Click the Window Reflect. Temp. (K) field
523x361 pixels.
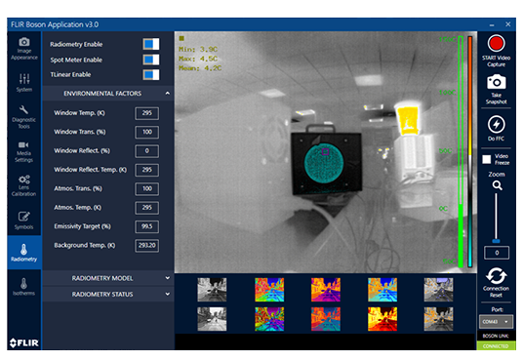(146, 170)
